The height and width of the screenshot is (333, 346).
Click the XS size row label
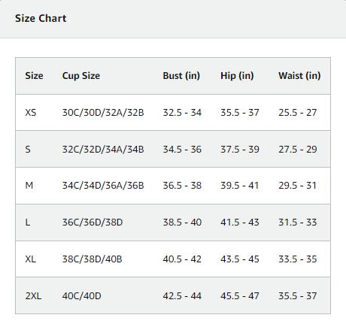31,113
